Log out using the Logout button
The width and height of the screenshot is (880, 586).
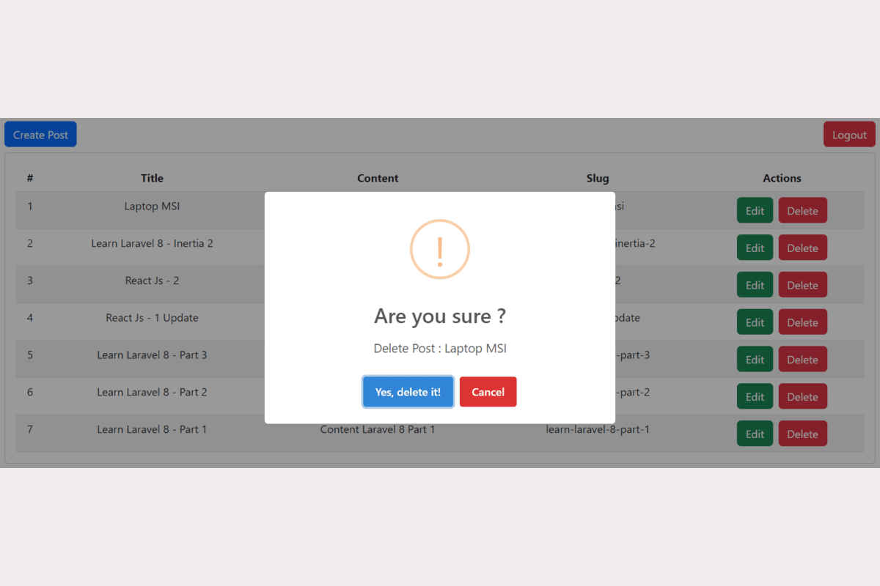click(x=849, y=135)
